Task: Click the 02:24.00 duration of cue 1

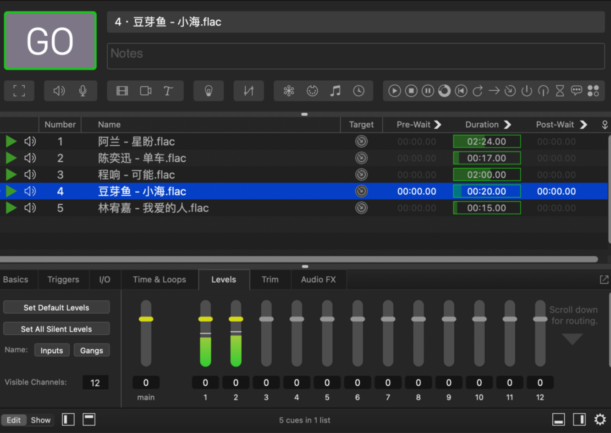Action: tap(487, 142)
